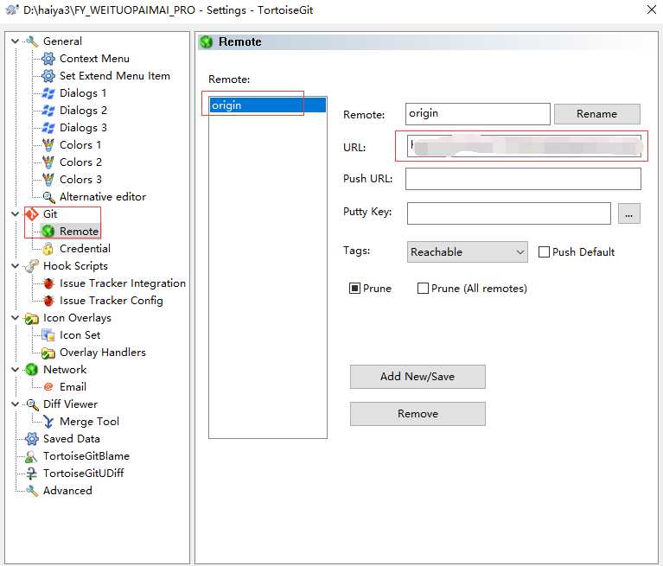Check Prune (All remotes) option
Viewport: 663px width, 566px height.
(x=423, y=289)
